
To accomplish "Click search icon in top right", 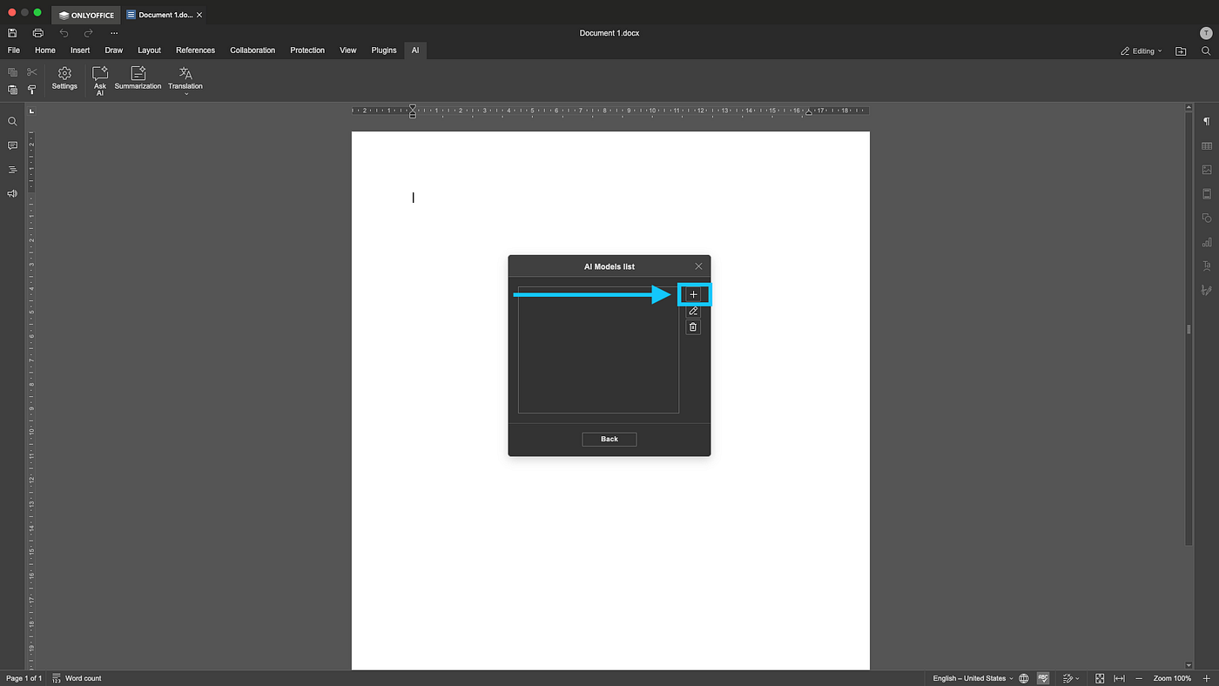I will pyautogui.click(x=1206, y=51).
